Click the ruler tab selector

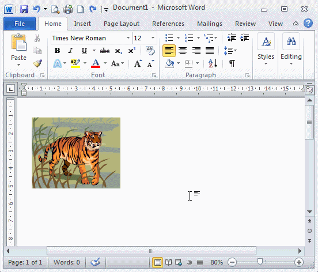[x=10, y=89]
